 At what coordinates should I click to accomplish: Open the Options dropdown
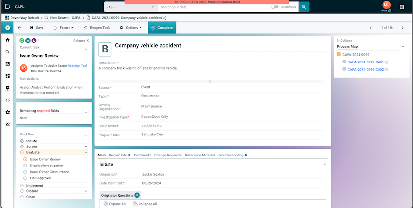click(130, 28)
